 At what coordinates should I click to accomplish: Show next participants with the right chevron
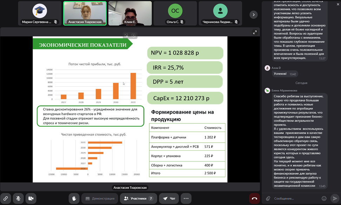click(253, 14)
